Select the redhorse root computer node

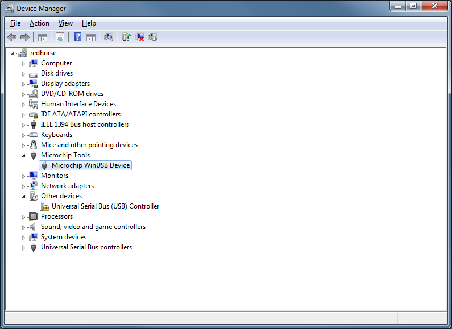[x=43, y=53]
